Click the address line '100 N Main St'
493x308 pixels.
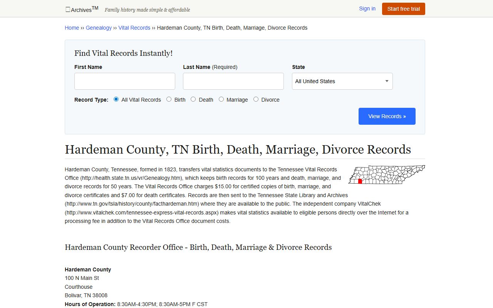pyautogui.click(x=82, y=278)
